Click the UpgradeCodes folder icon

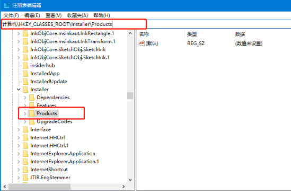pos(32,122)
